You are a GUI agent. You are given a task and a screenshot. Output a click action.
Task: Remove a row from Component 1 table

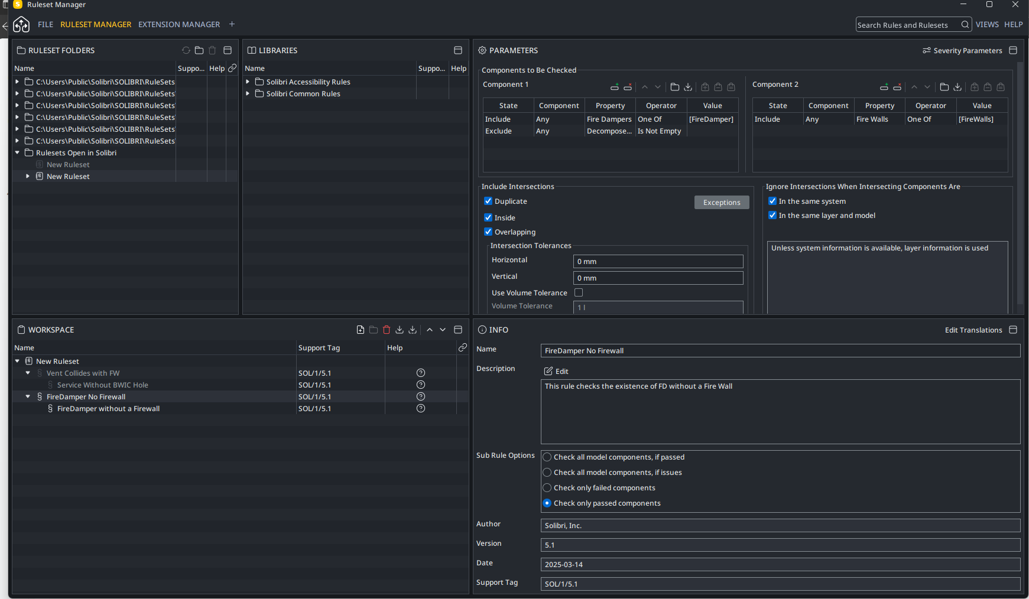click(x=628, y=87)
